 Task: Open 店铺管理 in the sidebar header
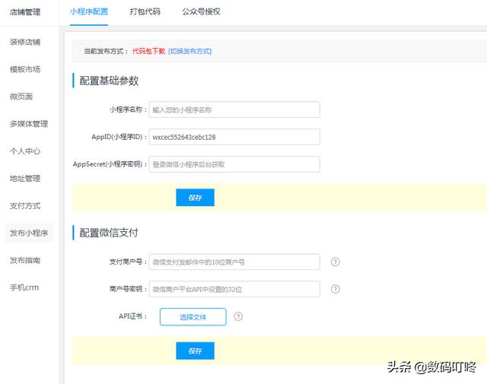[x=25, y=12]
